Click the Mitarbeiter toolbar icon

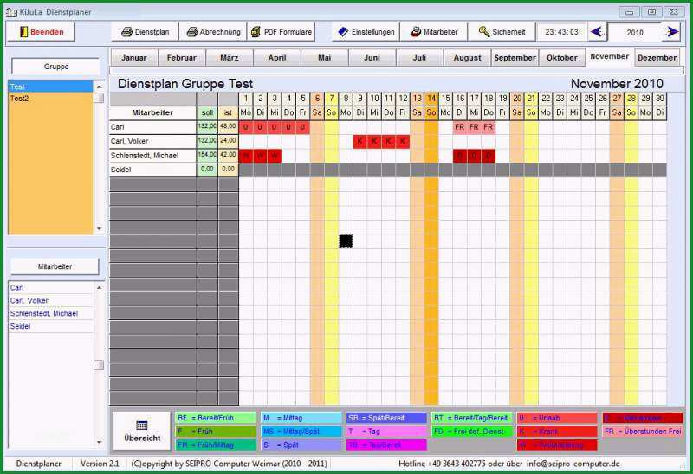coord(416,32)
